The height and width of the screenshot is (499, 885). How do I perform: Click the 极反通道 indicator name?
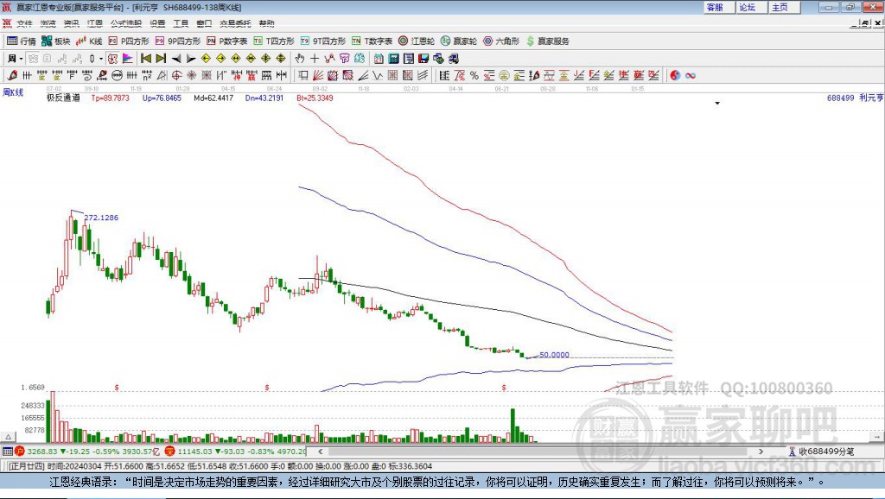tap(63, 98)
